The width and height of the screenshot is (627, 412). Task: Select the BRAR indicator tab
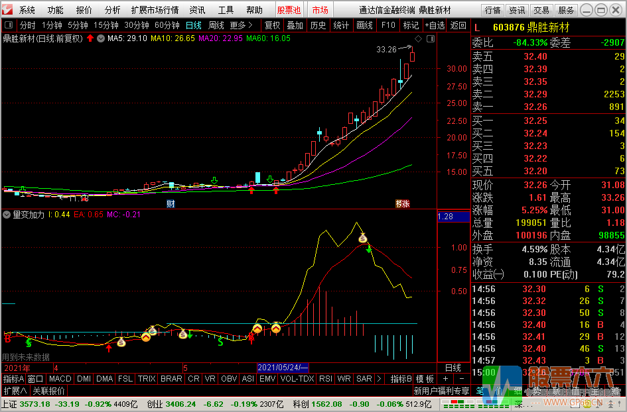pos(171,378)
